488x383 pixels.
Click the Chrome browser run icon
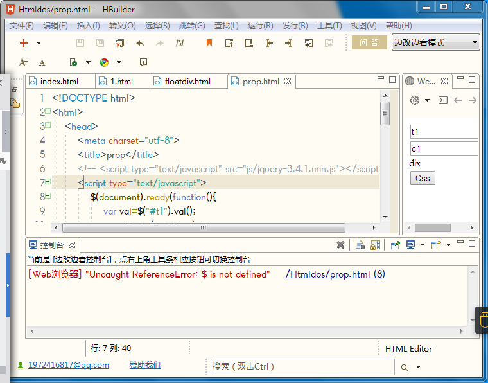pyautogui.click(x=104, y=62)
